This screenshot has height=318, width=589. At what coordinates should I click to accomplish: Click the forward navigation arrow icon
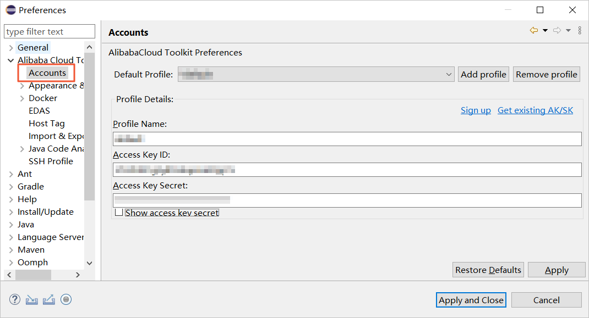(557, 31)
